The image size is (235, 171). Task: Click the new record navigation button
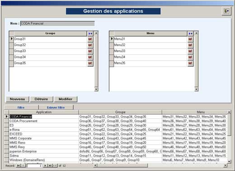click(x=55, y=166)
